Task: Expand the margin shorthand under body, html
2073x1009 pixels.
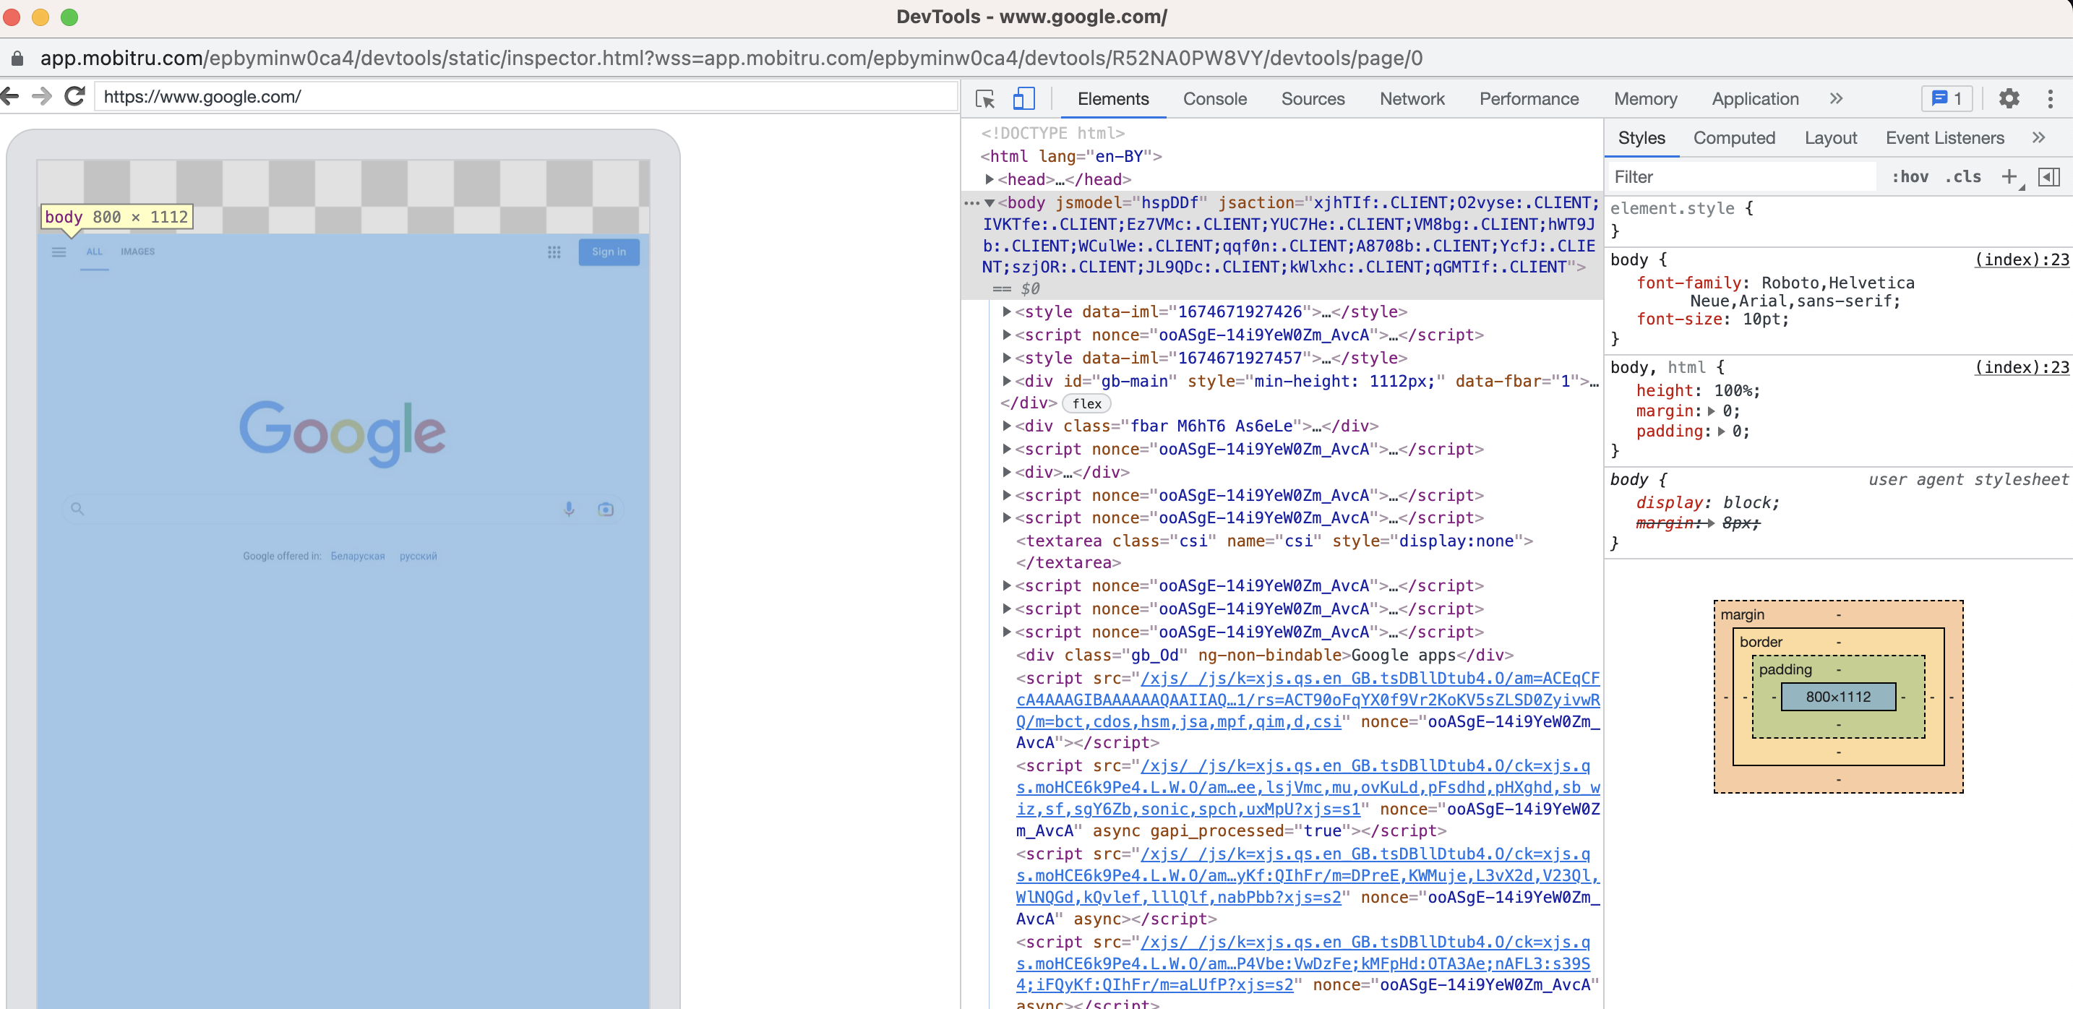Action: pos(1711,411)
